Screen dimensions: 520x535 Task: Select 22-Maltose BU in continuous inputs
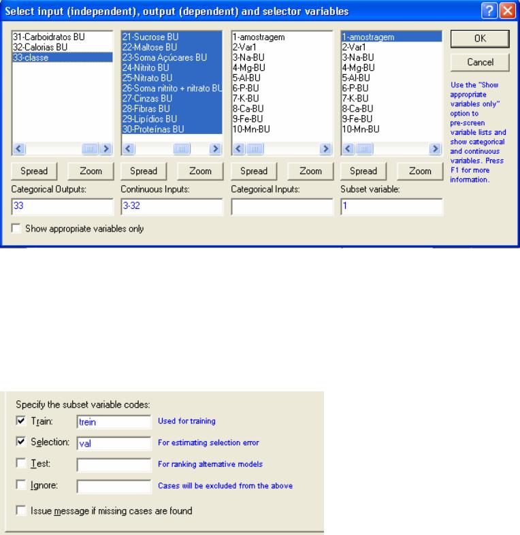tap(172, 47)
